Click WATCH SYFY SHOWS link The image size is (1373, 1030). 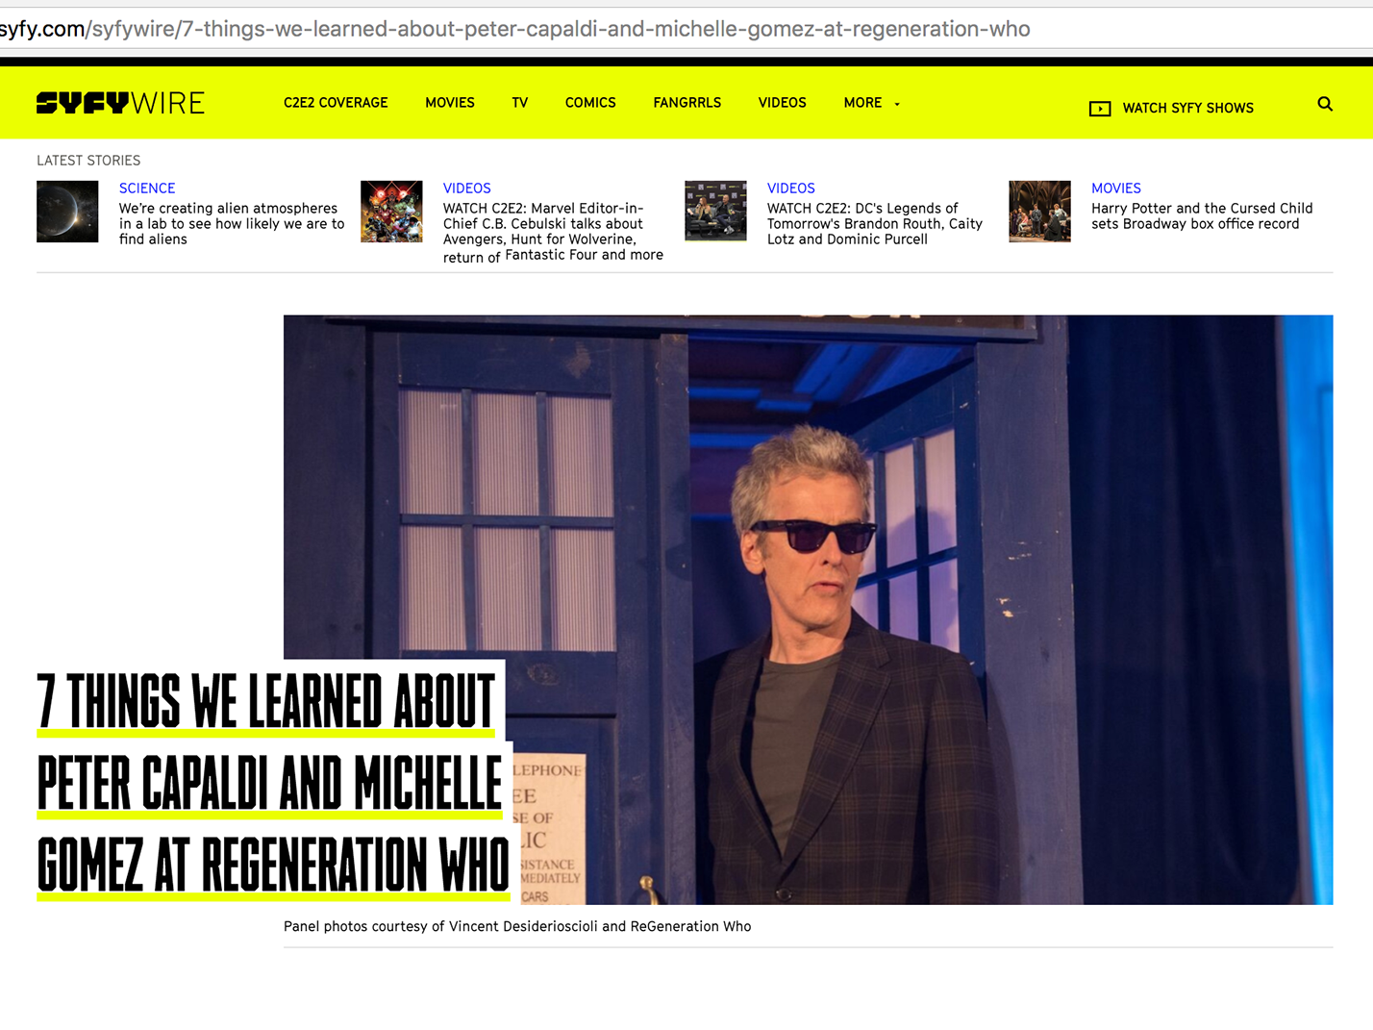click(x=1187, y=109)
